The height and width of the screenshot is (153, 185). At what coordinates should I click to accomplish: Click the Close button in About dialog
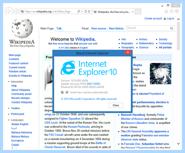116,105
